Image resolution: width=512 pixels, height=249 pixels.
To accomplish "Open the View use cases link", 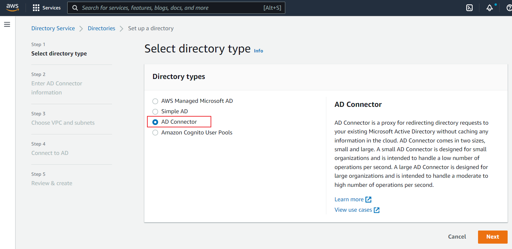I will tap(353, 210).
